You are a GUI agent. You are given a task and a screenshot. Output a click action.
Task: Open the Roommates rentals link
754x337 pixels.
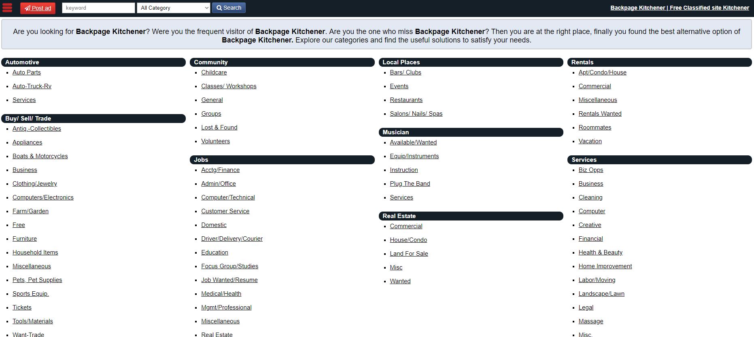pyautogui.click(x=595, y=127)
